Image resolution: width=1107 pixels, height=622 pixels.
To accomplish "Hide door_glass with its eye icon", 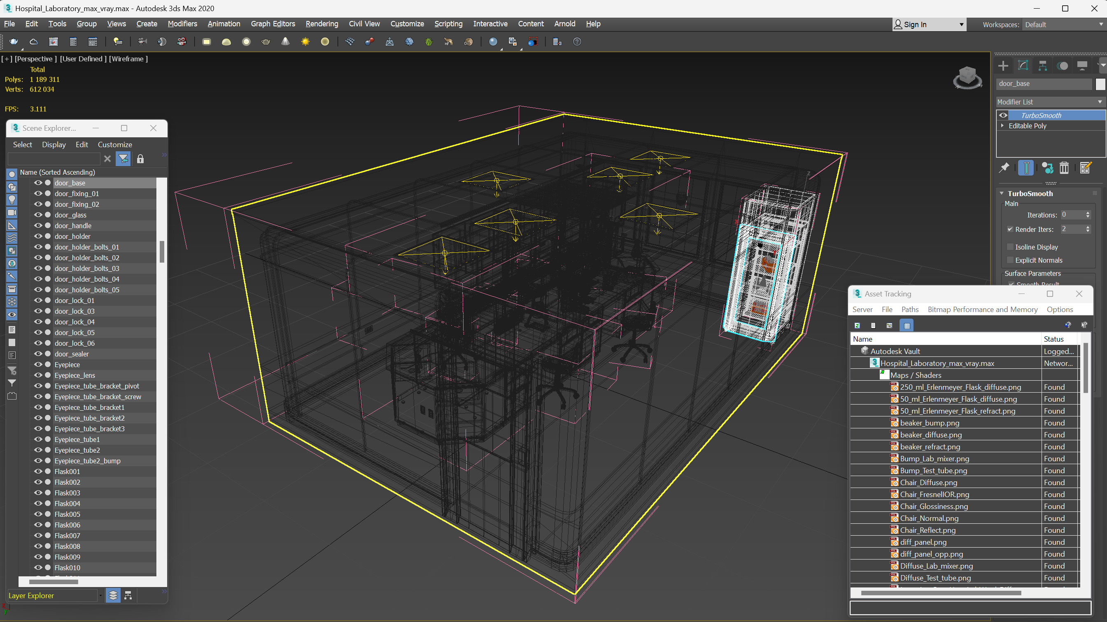I will coord(38,215).
